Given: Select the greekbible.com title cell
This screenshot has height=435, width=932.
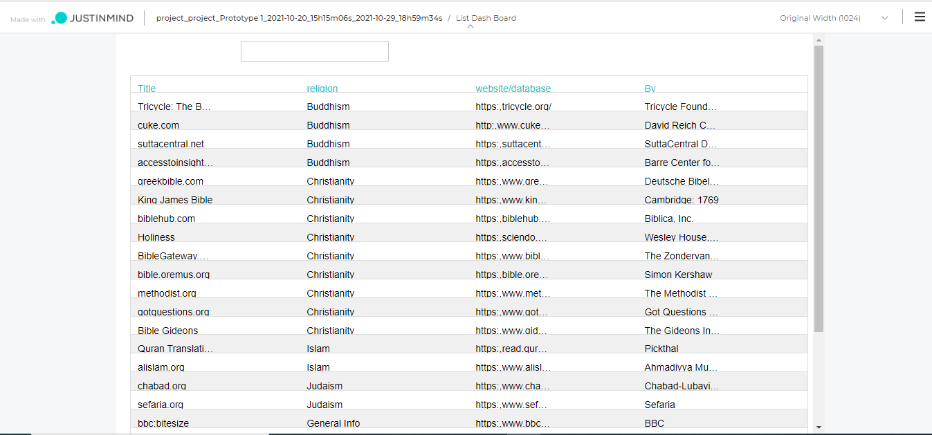Looking at the screenshot, I should coord(171,181).
